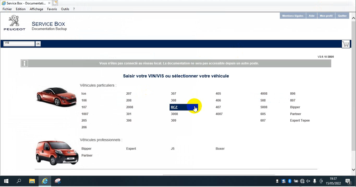Click the Peugeot tray icon
Image resolution: width=356 pixels, height=187 pixels.
pos(283,181)
